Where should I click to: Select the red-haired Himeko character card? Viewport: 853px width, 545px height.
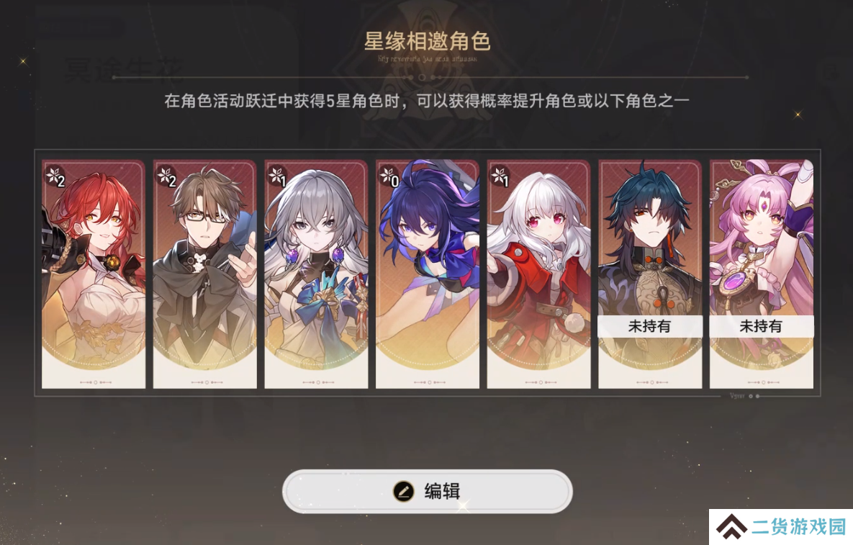point(94,274)
